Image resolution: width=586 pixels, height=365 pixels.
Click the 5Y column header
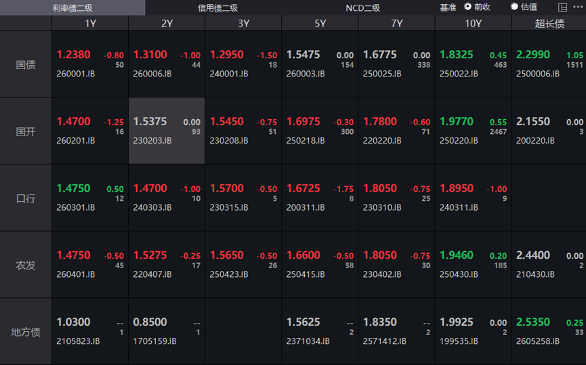tap(320, 23)
